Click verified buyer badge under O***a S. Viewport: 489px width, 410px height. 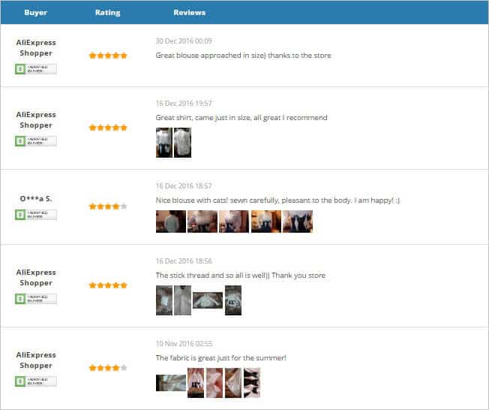point(35,215)
